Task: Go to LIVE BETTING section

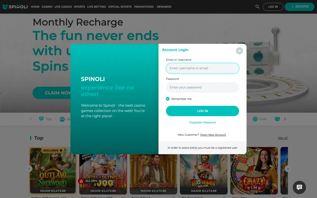Action: pos(96,7)
